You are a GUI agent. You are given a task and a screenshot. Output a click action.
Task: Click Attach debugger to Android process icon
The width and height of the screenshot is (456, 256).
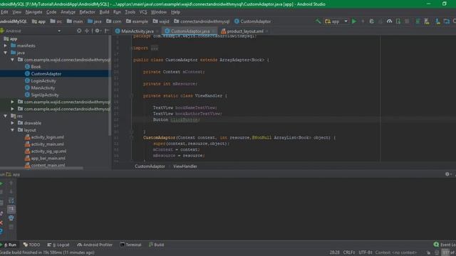pyautogui.click(x=398, y=21)
